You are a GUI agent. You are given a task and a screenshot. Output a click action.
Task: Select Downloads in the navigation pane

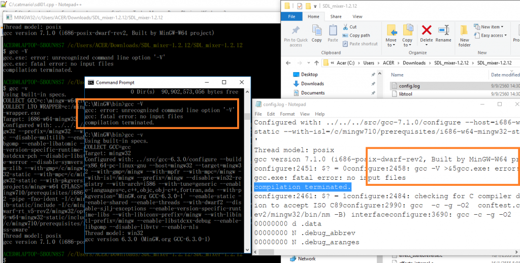pyautogui.click(x=312, y=84)
